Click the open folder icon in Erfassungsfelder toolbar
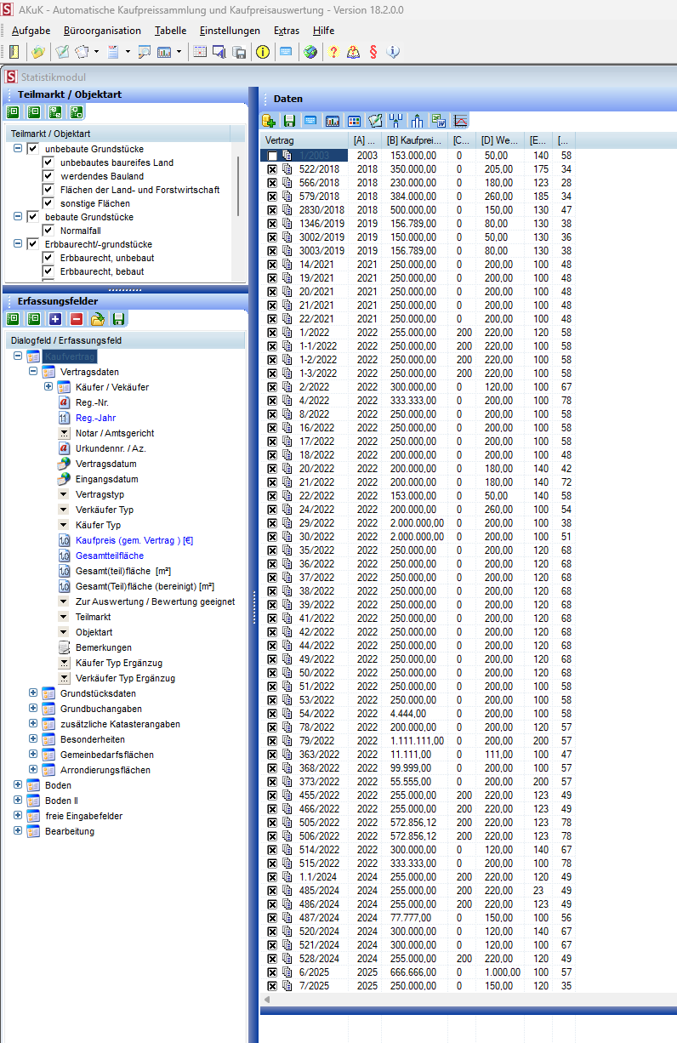The image size is (677, 1043). [98, 319]
